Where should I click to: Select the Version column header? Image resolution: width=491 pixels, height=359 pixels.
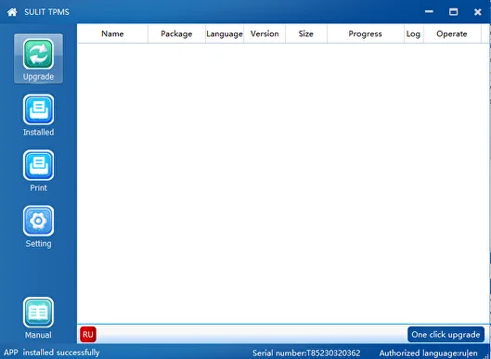(x=265, y=33)
